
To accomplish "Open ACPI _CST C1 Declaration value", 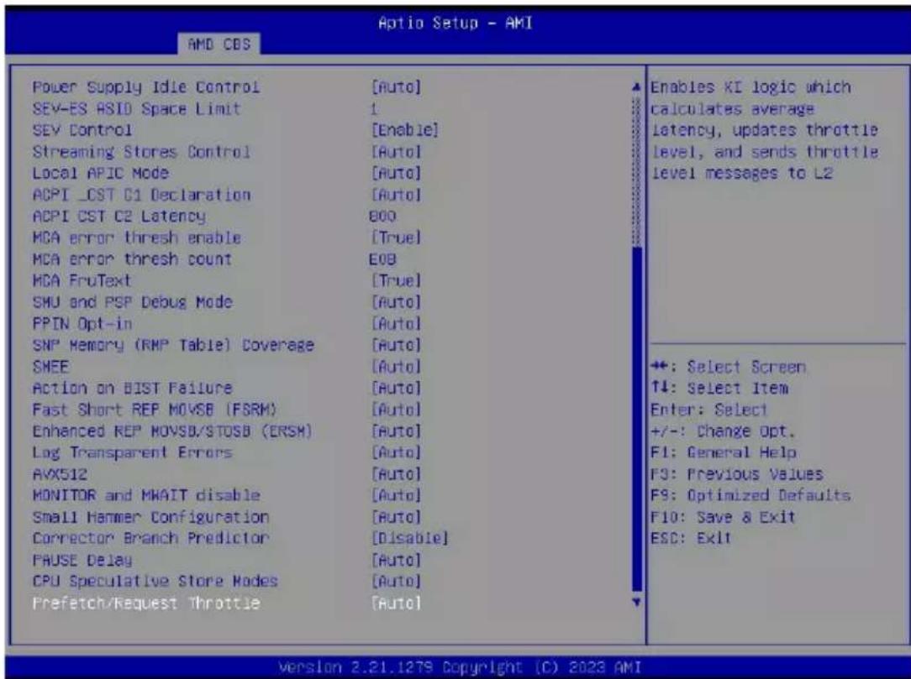I will pyautogui.click(x=396, y=195).
